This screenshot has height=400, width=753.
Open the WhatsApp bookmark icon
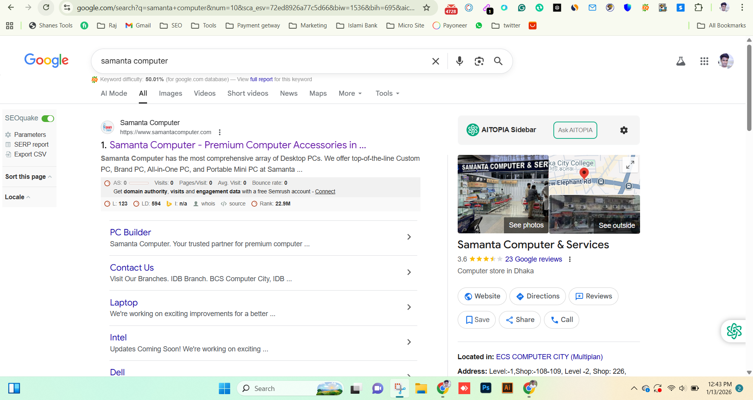coord(479,25)
